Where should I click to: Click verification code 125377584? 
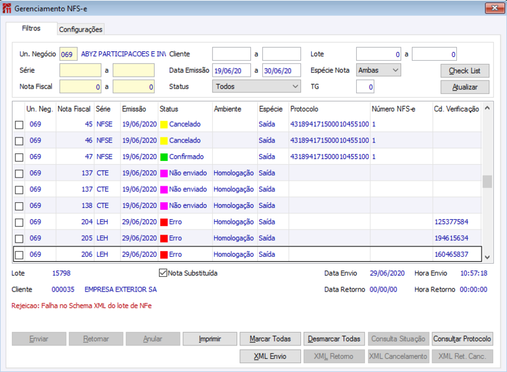pyautogui.click(x=451, y=222)
